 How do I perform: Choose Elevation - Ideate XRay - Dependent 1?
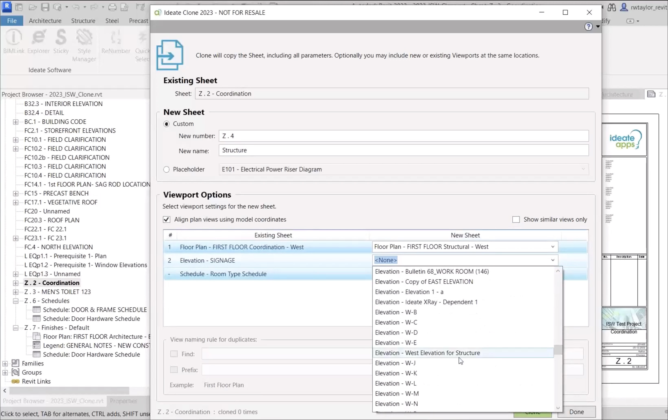[x=463, y=302]
